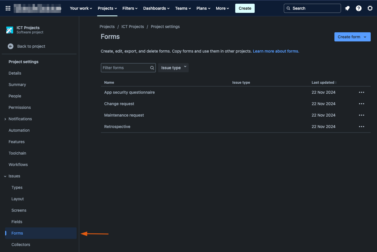Viewport: 377px width, 252px height.
Task: Click the notifications bell icon
Action: tap(347, 8)
